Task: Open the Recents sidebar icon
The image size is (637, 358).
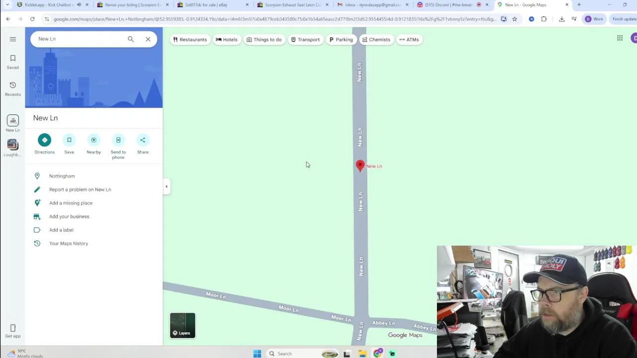Action: click(13, 89)
